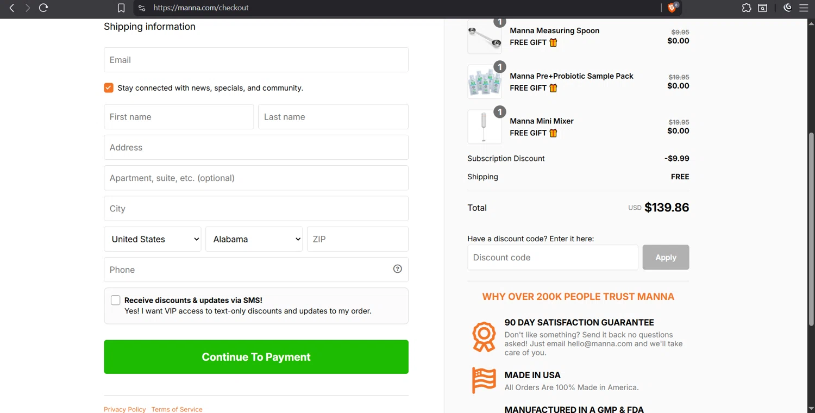Image resolution: width=815 pixels, height=413 pixels.
Task: Click 'Have a discount code?' label
Action: click(530, 239)
